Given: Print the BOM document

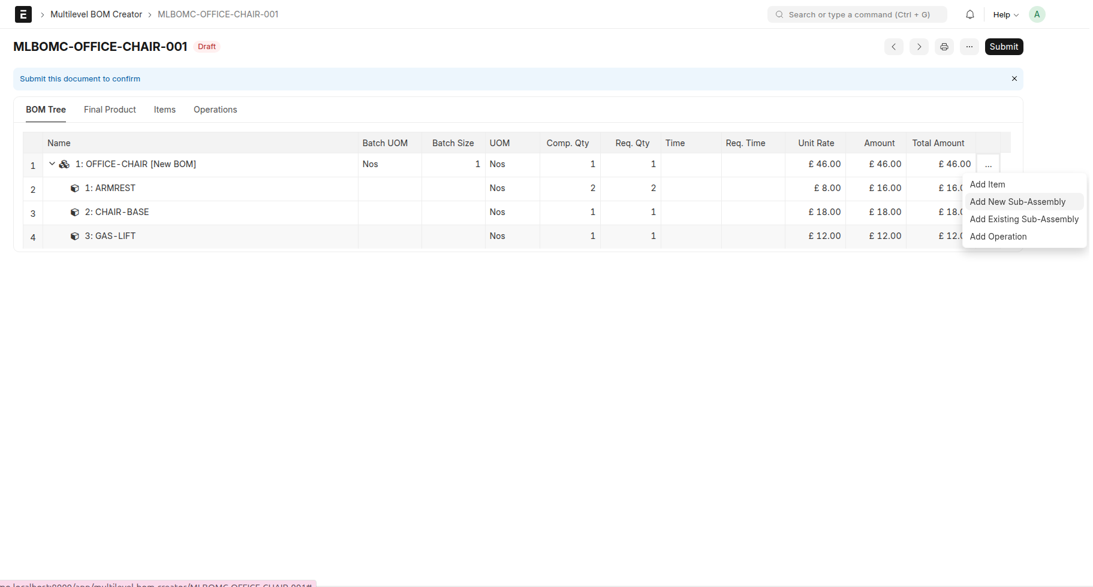Looking at the screenshot, I should [x=944, y=47].
